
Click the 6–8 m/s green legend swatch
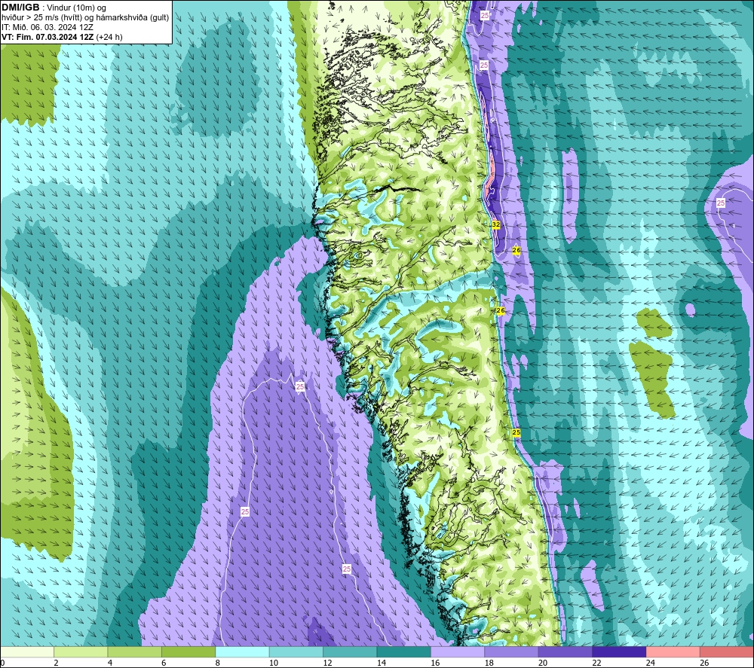(188, 652)
